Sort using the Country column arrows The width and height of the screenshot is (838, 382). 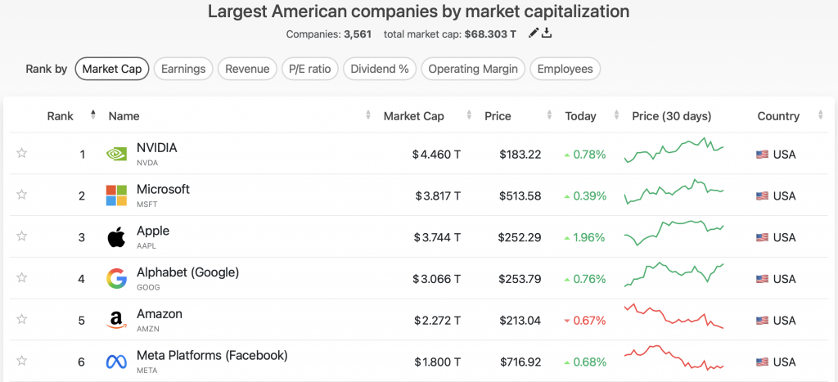click(821, 116)
